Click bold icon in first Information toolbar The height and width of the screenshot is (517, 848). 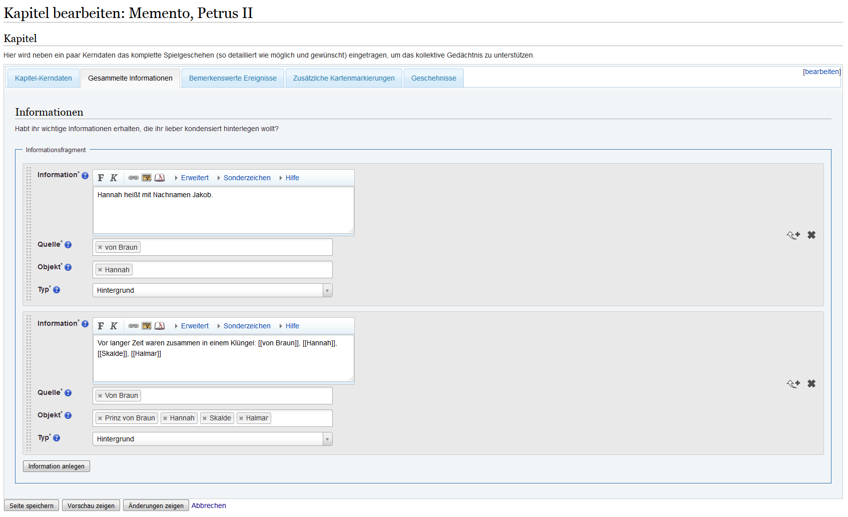point(101,178)
